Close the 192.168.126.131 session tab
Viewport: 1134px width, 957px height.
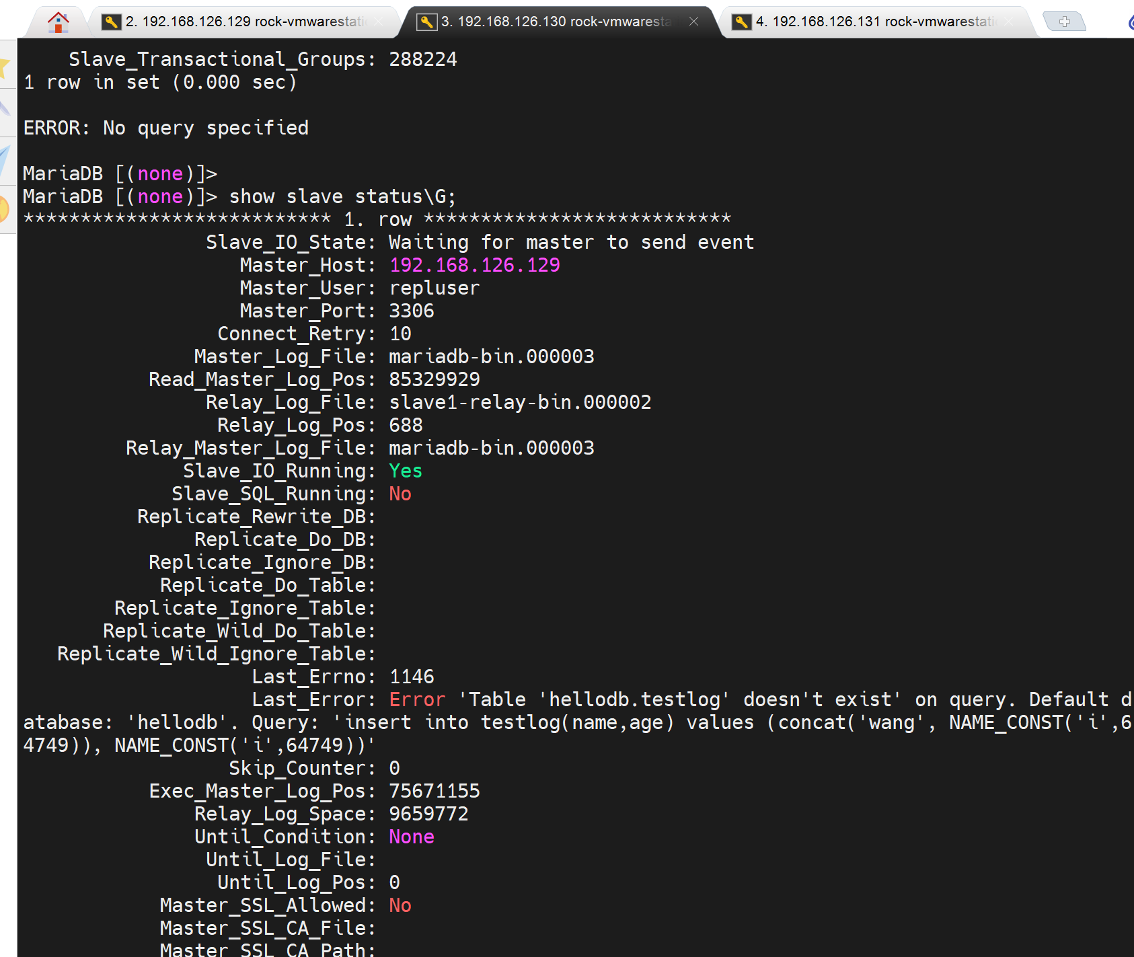coord(1008,22)
